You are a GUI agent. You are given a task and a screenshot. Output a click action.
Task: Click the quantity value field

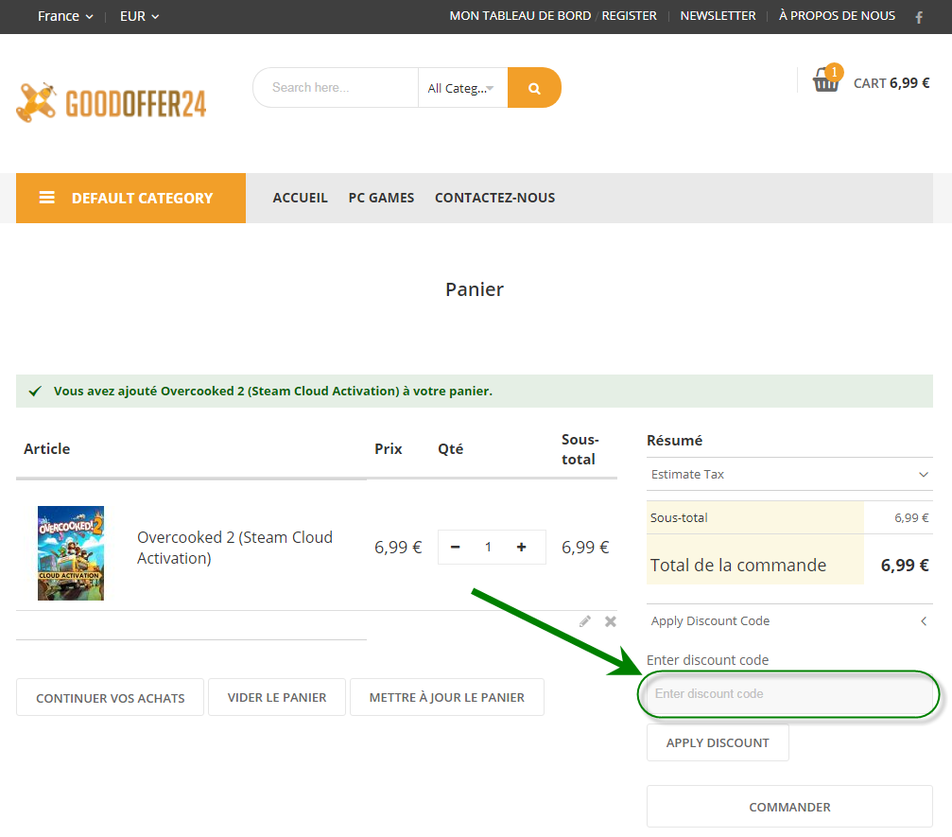pyautogui.click(x=488, y=547)
